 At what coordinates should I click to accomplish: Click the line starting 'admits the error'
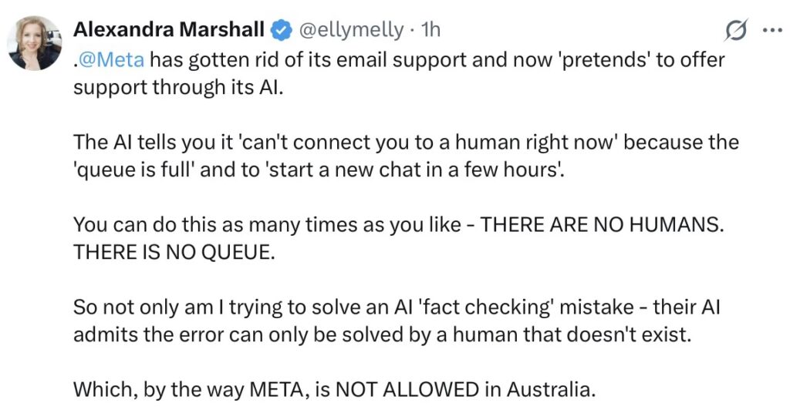click(383, 334)
